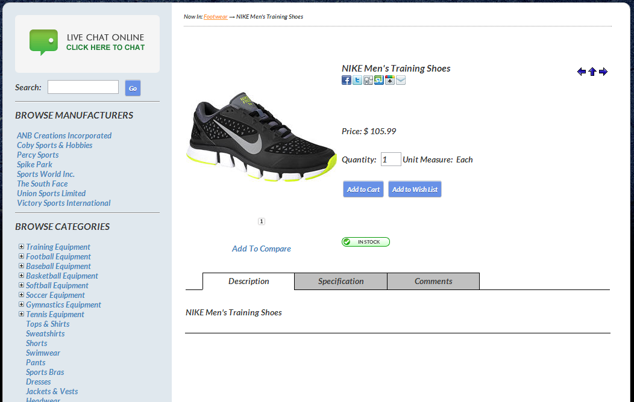Open Sweatshirts category
The image size is (634, 402).
click(45, 334)
